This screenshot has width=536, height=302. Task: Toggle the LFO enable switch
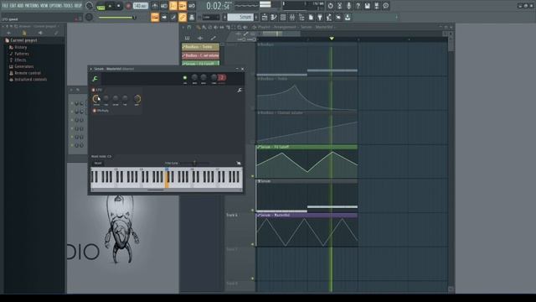(93, 90)
